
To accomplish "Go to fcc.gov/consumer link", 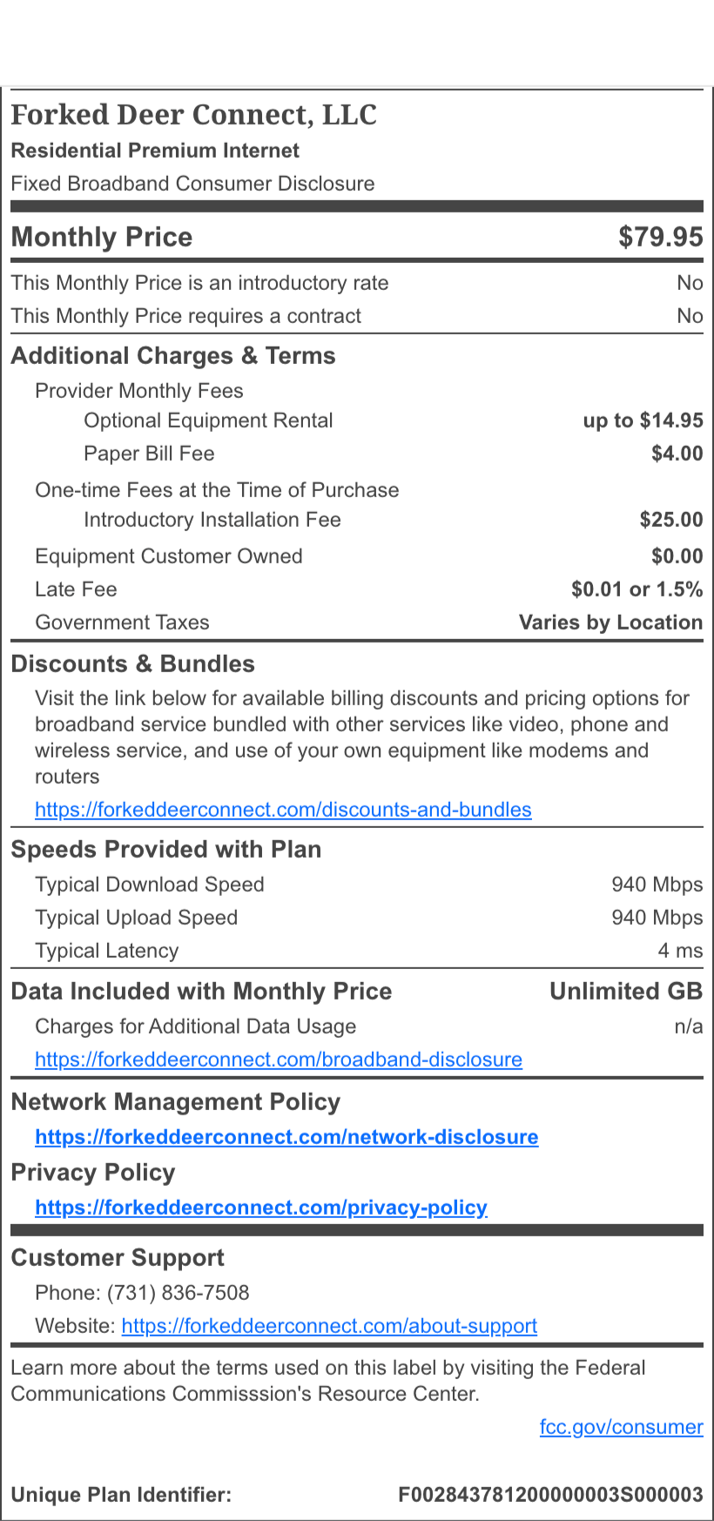I will (x=621, y=1427).
